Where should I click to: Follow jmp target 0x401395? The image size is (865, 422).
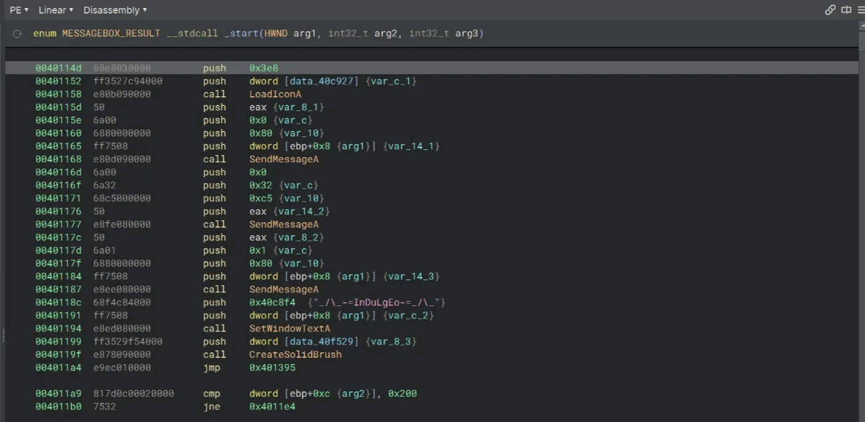coord(272,368)
